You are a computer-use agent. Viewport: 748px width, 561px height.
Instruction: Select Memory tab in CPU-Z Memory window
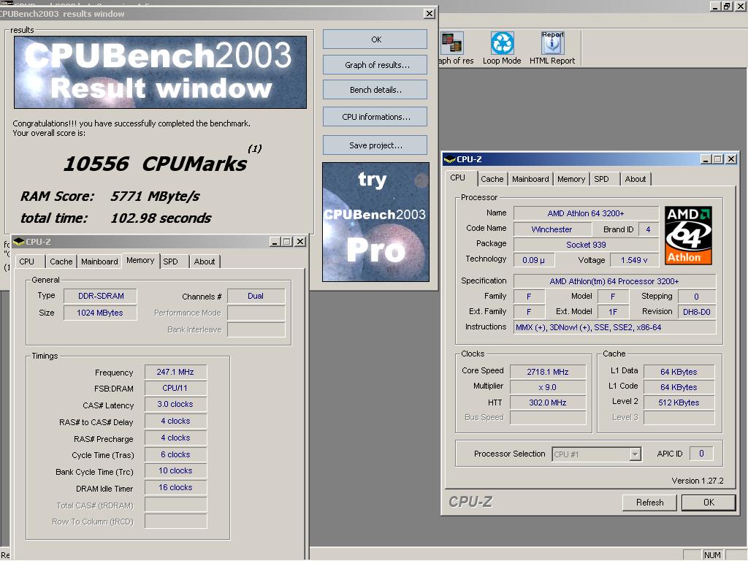click(x=140, y=261)
